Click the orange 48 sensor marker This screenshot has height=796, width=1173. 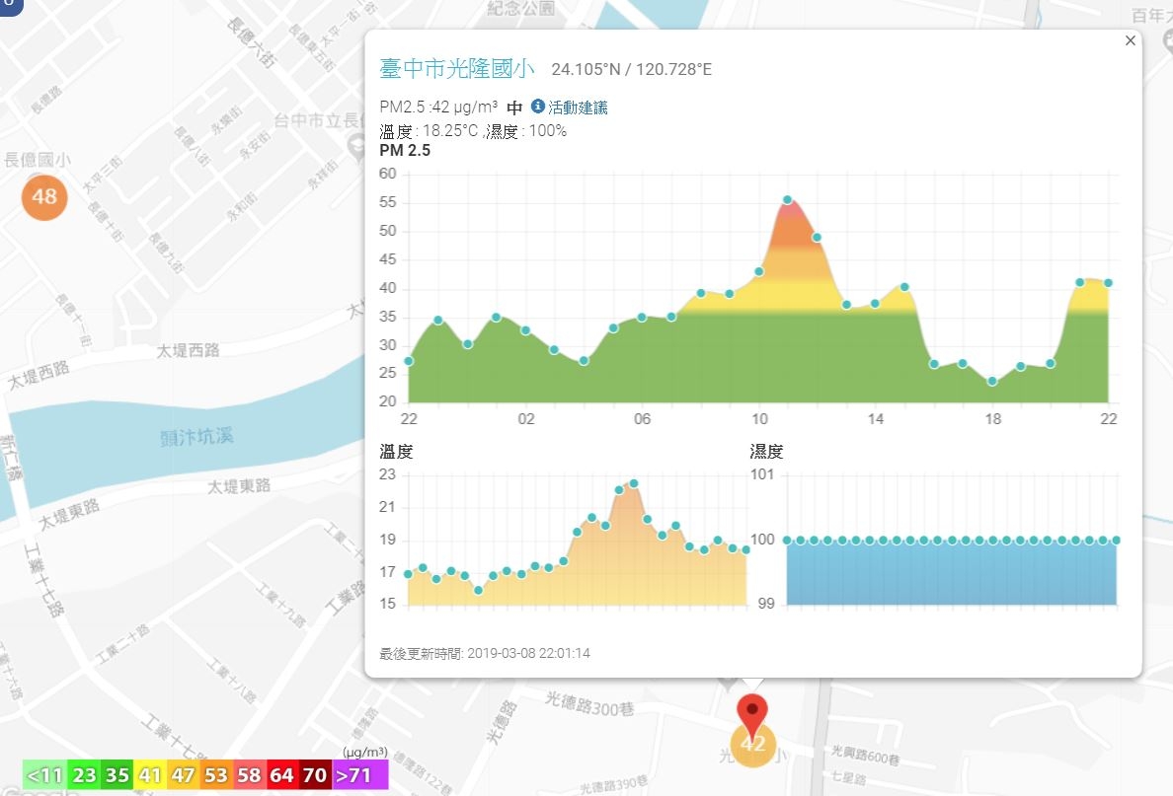pyautogui.click(x=44, y=196)
